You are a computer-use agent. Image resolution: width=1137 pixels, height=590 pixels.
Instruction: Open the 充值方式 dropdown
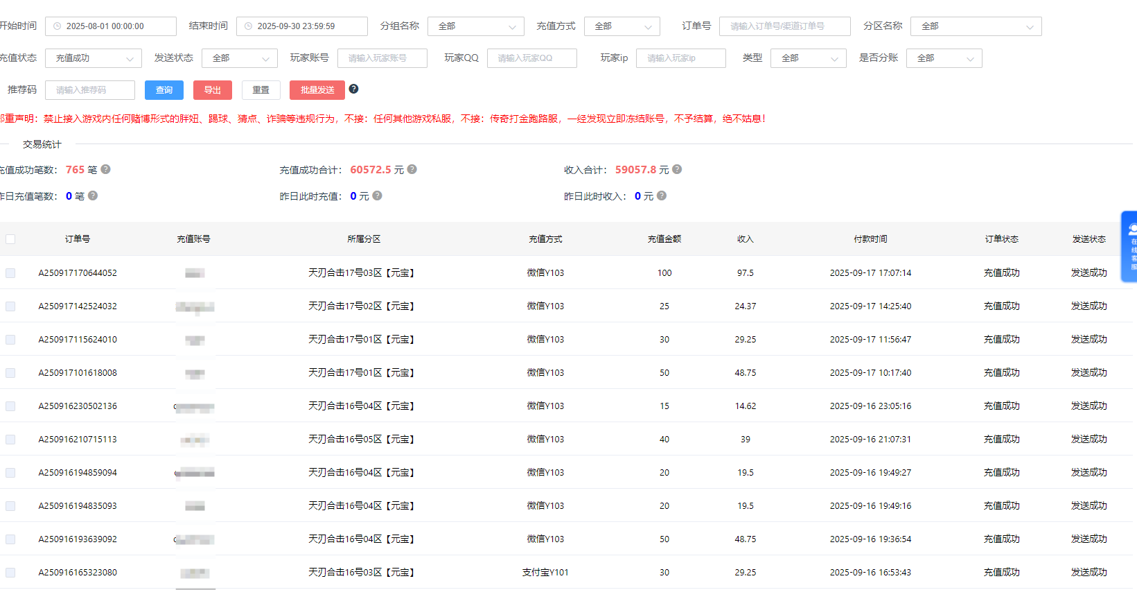tap(622, 26)
